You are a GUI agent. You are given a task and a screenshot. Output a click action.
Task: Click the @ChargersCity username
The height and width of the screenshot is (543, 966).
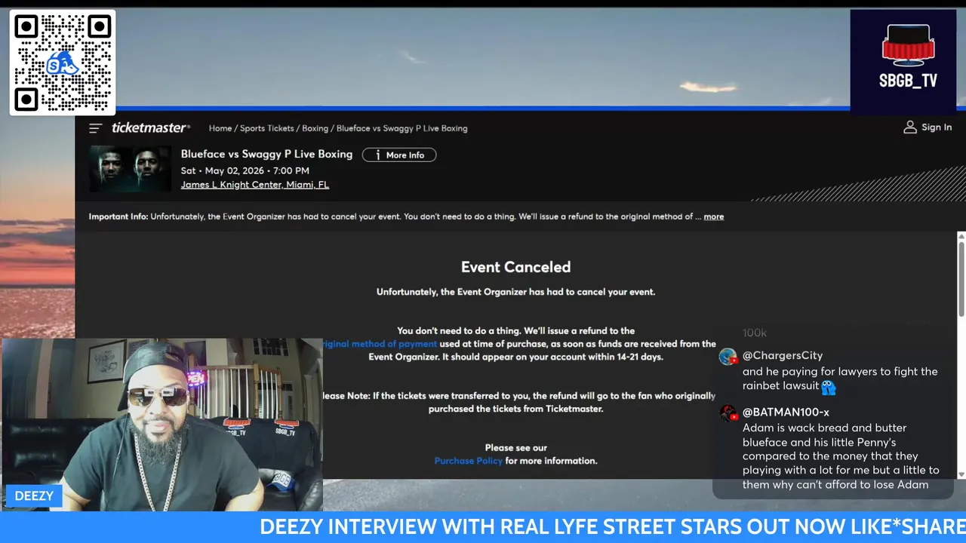783,355
